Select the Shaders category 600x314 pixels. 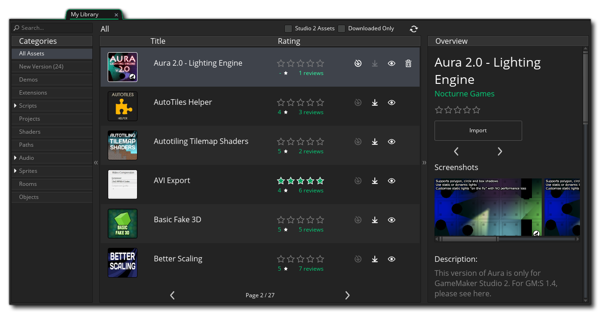(x=30, y=132)
